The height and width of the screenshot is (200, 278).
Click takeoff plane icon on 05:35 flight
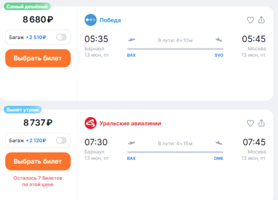pyautogui.click(x=132, y=39)
